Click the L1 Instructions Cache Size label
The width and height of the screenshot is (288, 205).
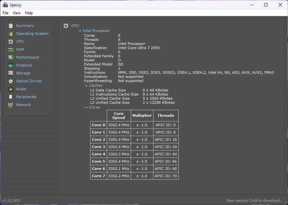pyautogui.click(x=114, y=94)
